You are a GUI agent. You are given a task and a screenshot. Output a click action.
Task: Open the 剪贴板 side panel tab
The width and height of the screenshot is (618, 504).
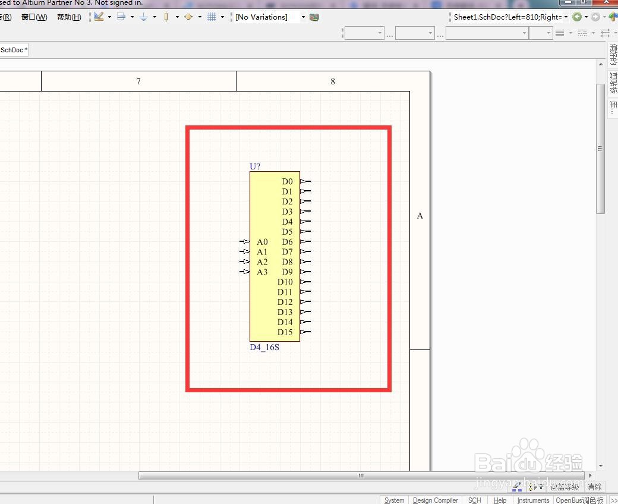[613, 83]
